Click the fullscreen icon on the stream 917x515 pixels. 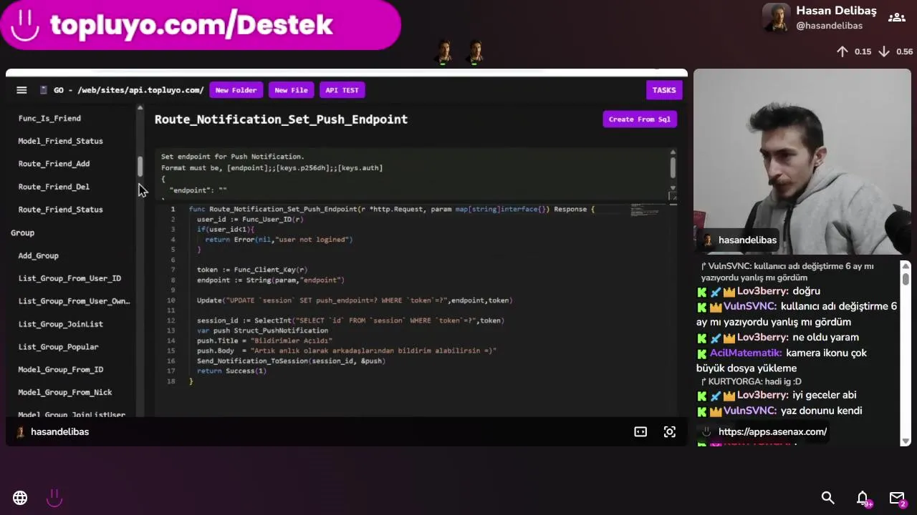(669, 431)
